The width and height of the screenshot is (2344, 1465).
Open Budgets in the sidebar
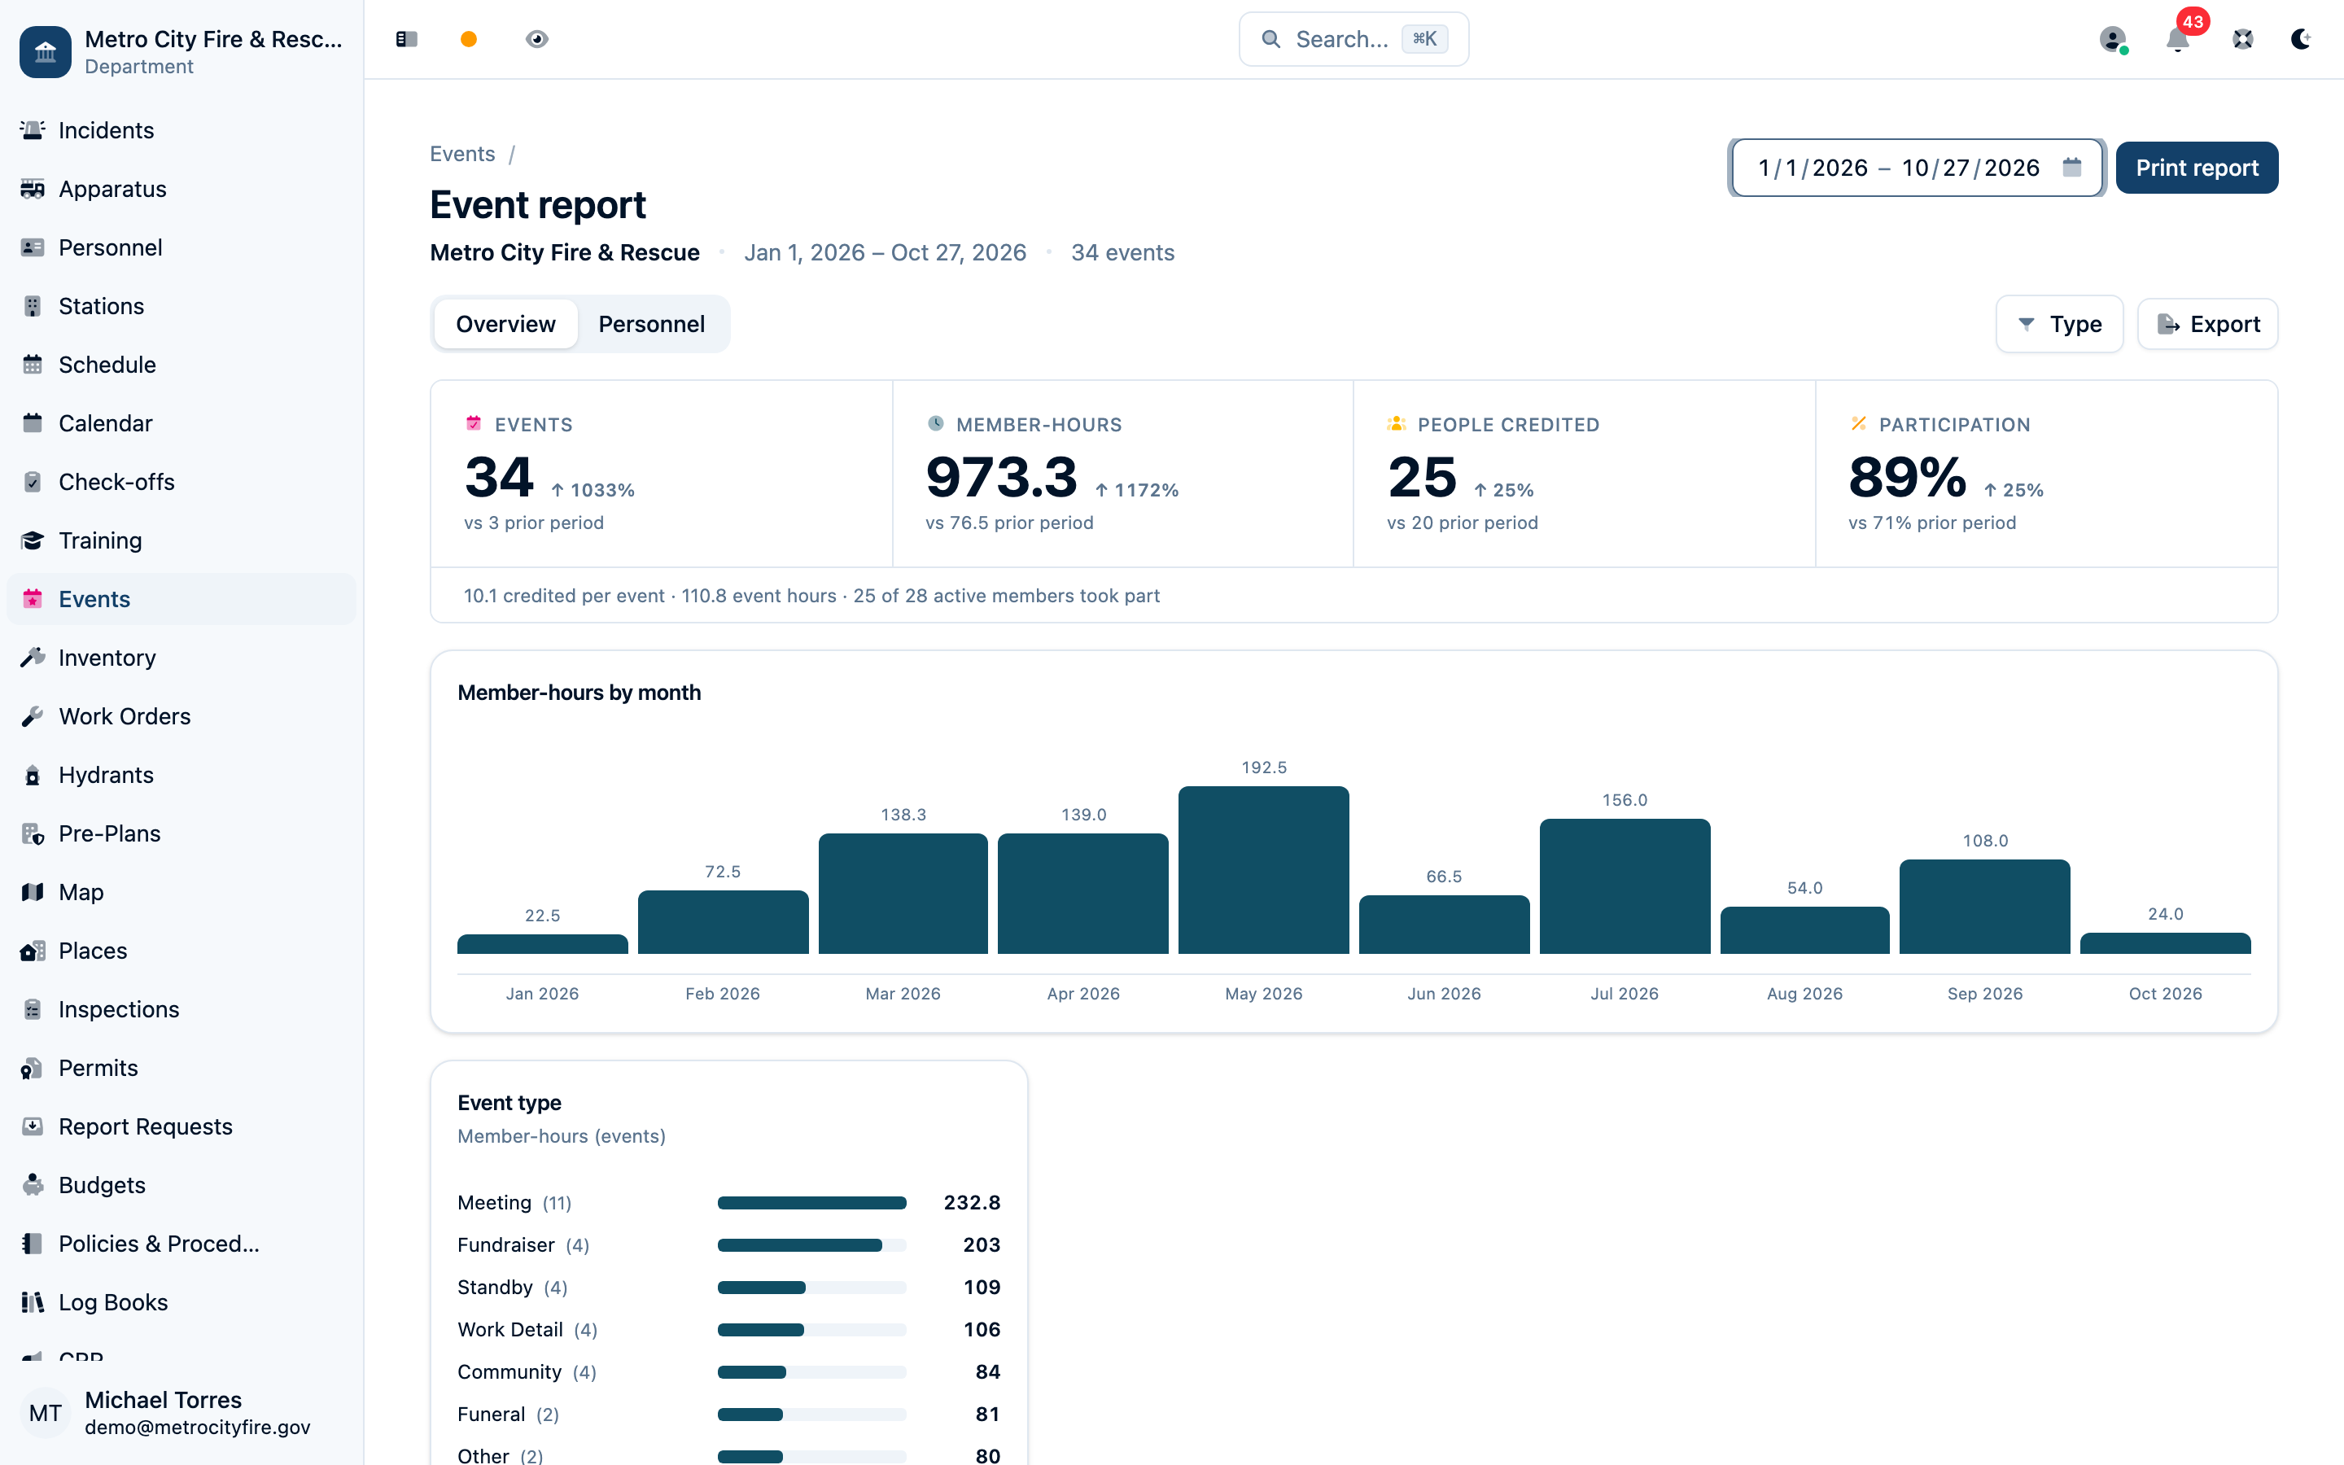point(182,1185)
